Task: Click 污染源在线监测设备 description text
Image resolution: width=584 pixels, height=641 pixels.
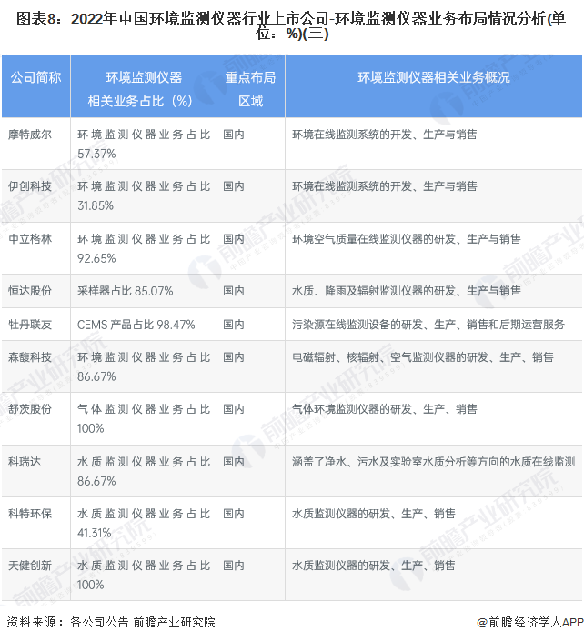Action: click(x=428, y=325)
